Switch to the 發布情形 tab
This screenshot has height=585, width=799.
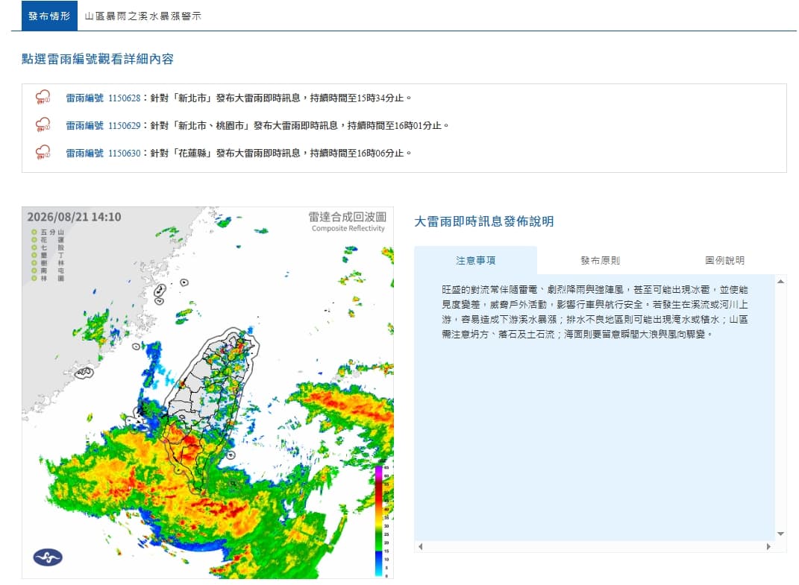[49, 16]
